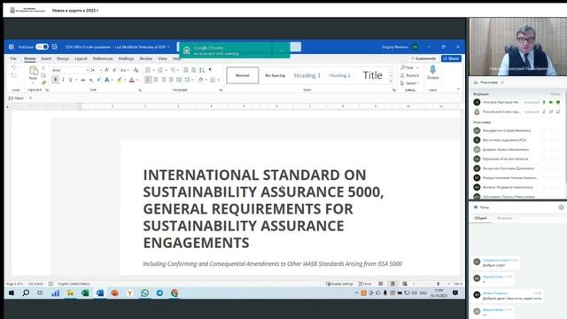
Task: Click the Copy icon in Clipboard group
Action: [43, 75]
